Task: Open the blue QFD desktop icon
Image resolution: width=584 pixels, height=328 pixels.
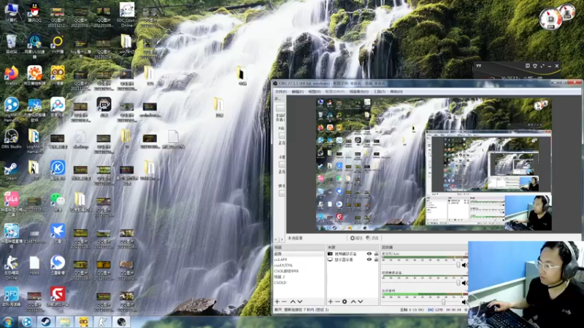Action: 11,297
